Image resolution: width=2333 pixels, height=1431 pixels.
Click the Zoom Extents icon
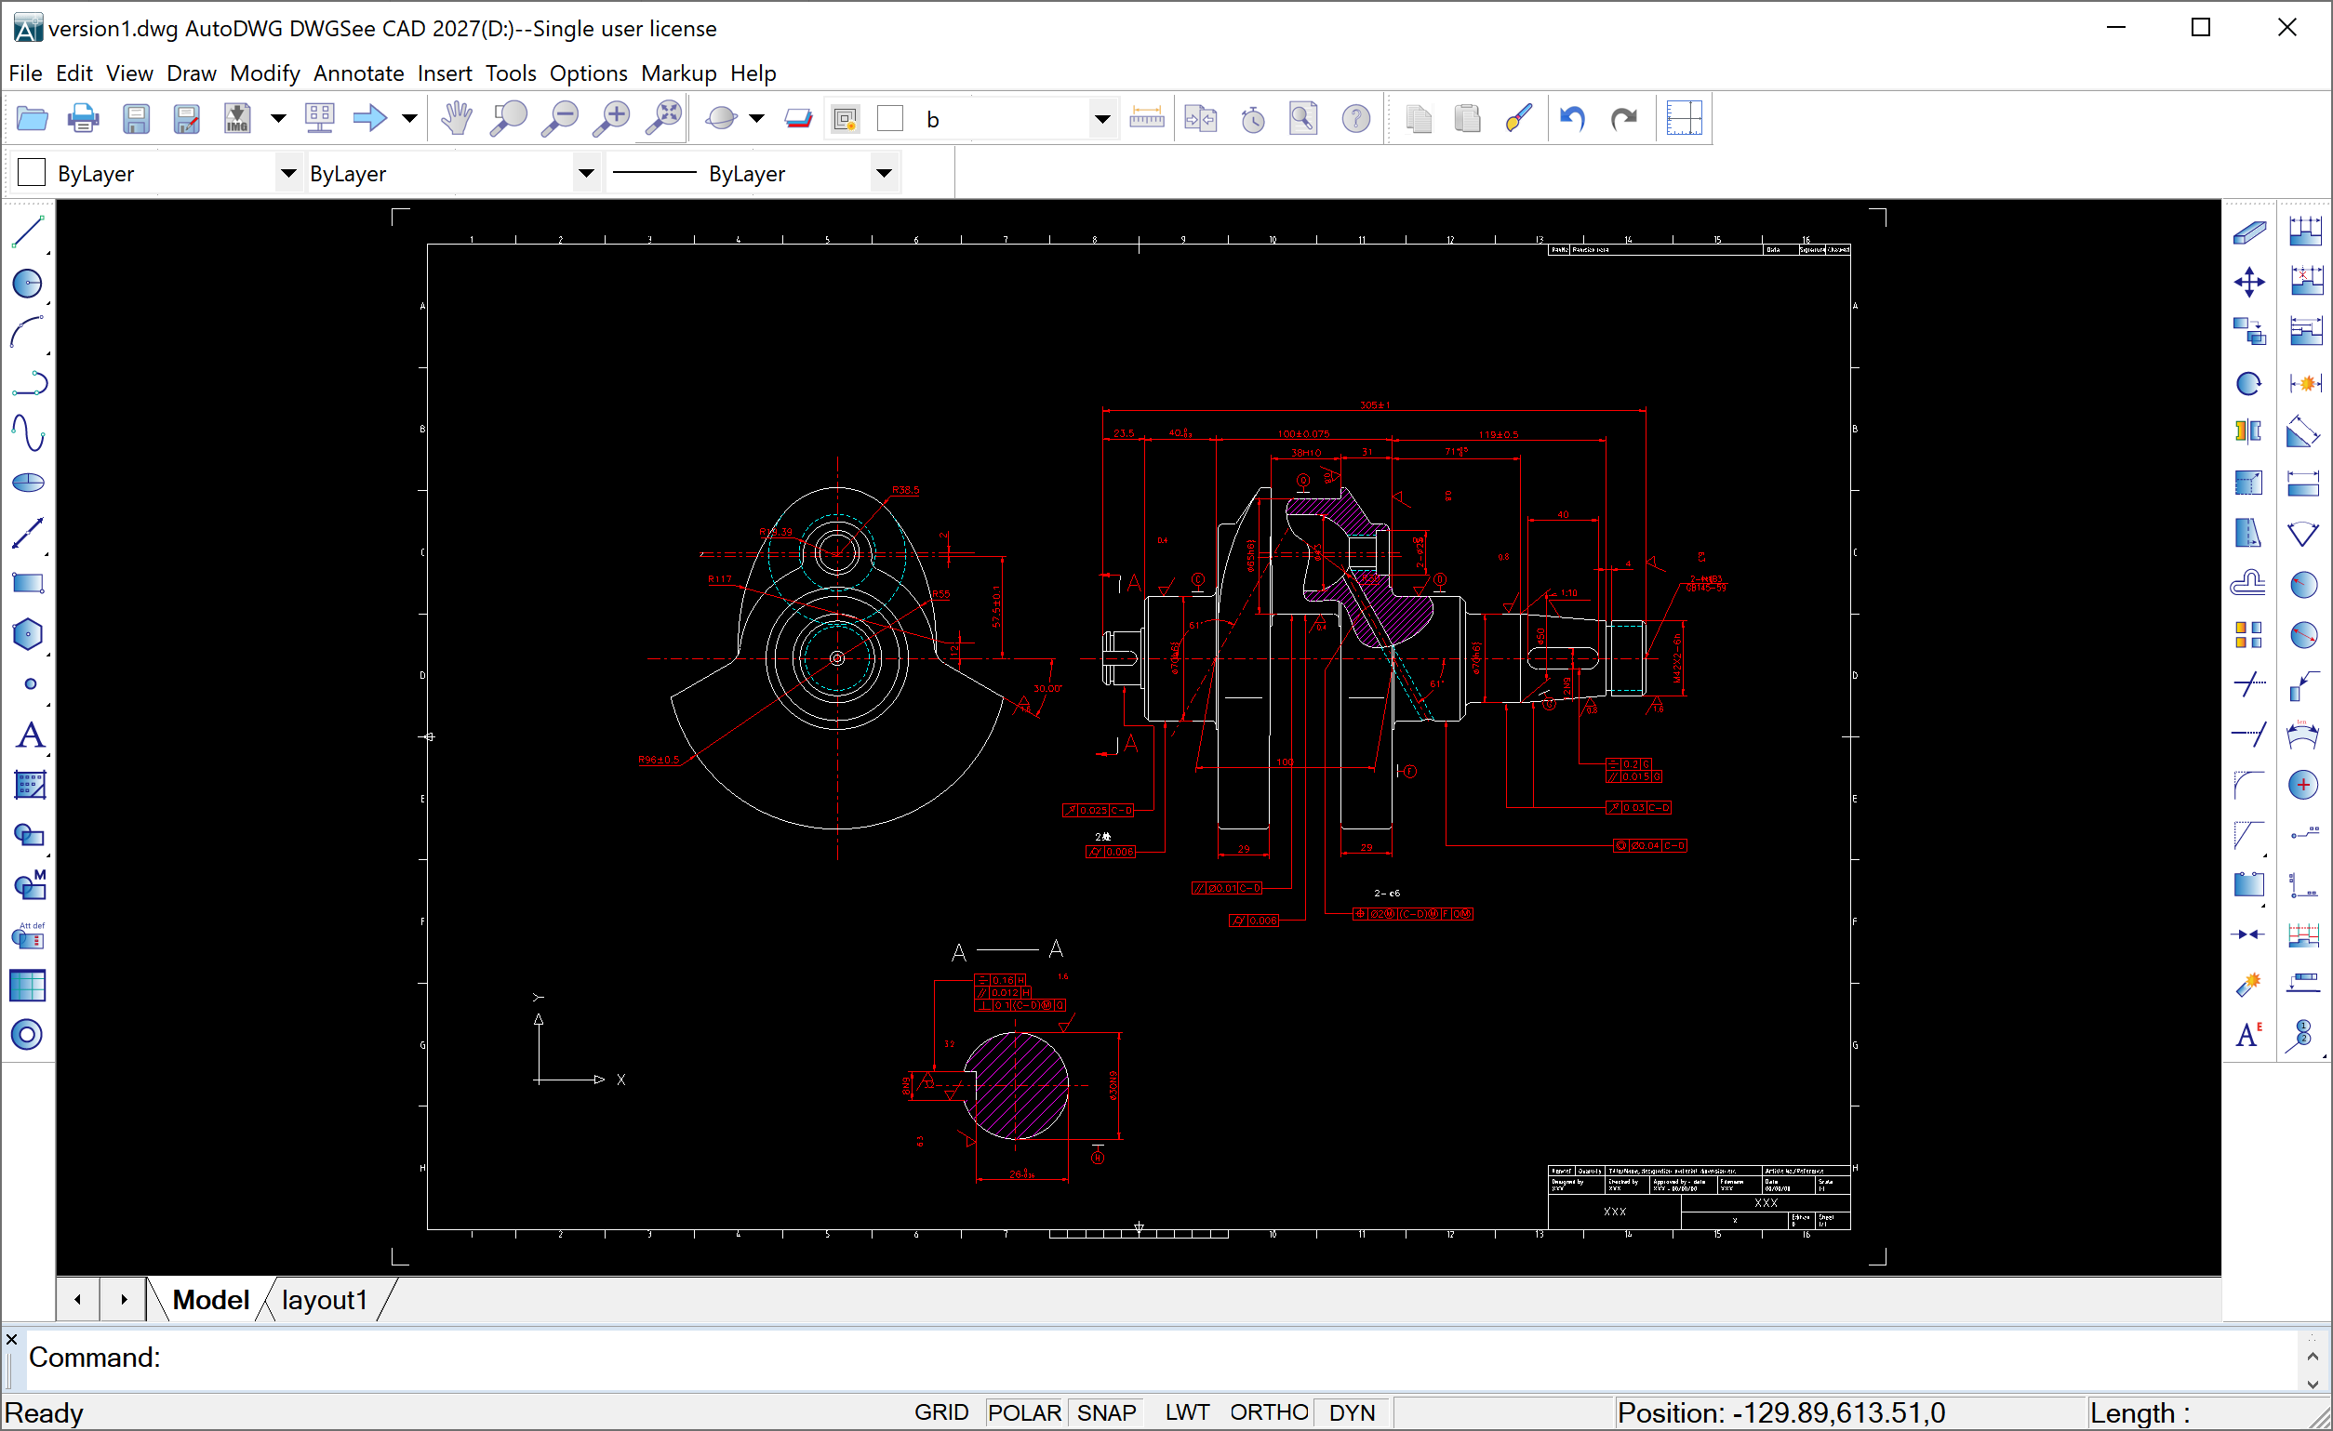pyautogui.click(x=662, y=119)
